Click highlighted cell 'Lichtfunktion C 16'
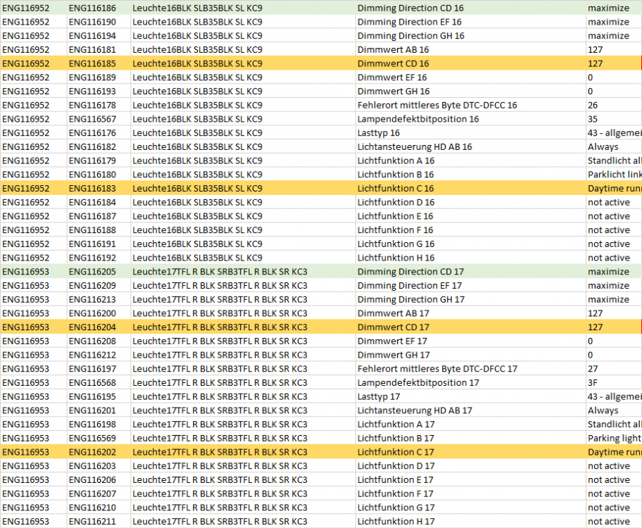Viewport: 642px width, 528px height. click(470, 189)
